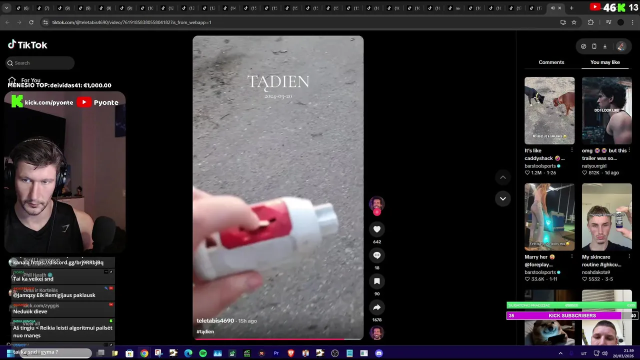Open the Chrome profile avatar
Screen dimensions: 640x360
click(x=620, y=22)
